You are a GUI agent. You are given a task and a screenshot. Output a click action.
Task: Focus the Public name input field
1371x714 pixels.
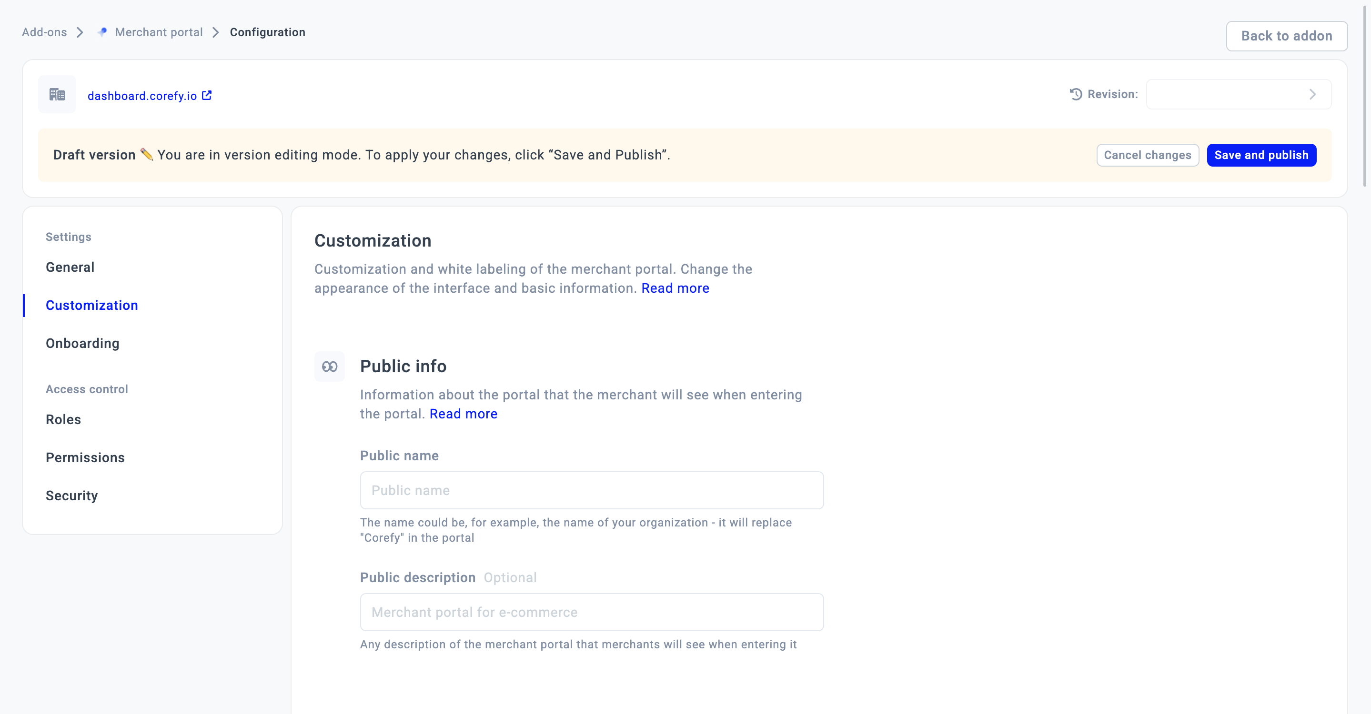[x=591, y=490]
